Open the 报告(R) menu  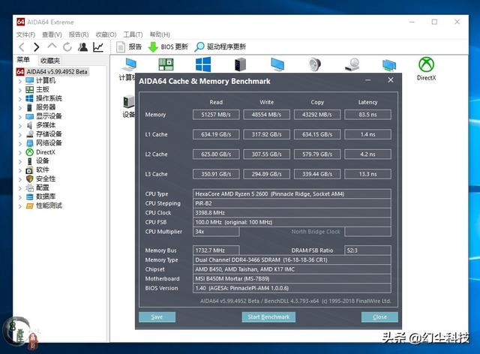point(79,34)
